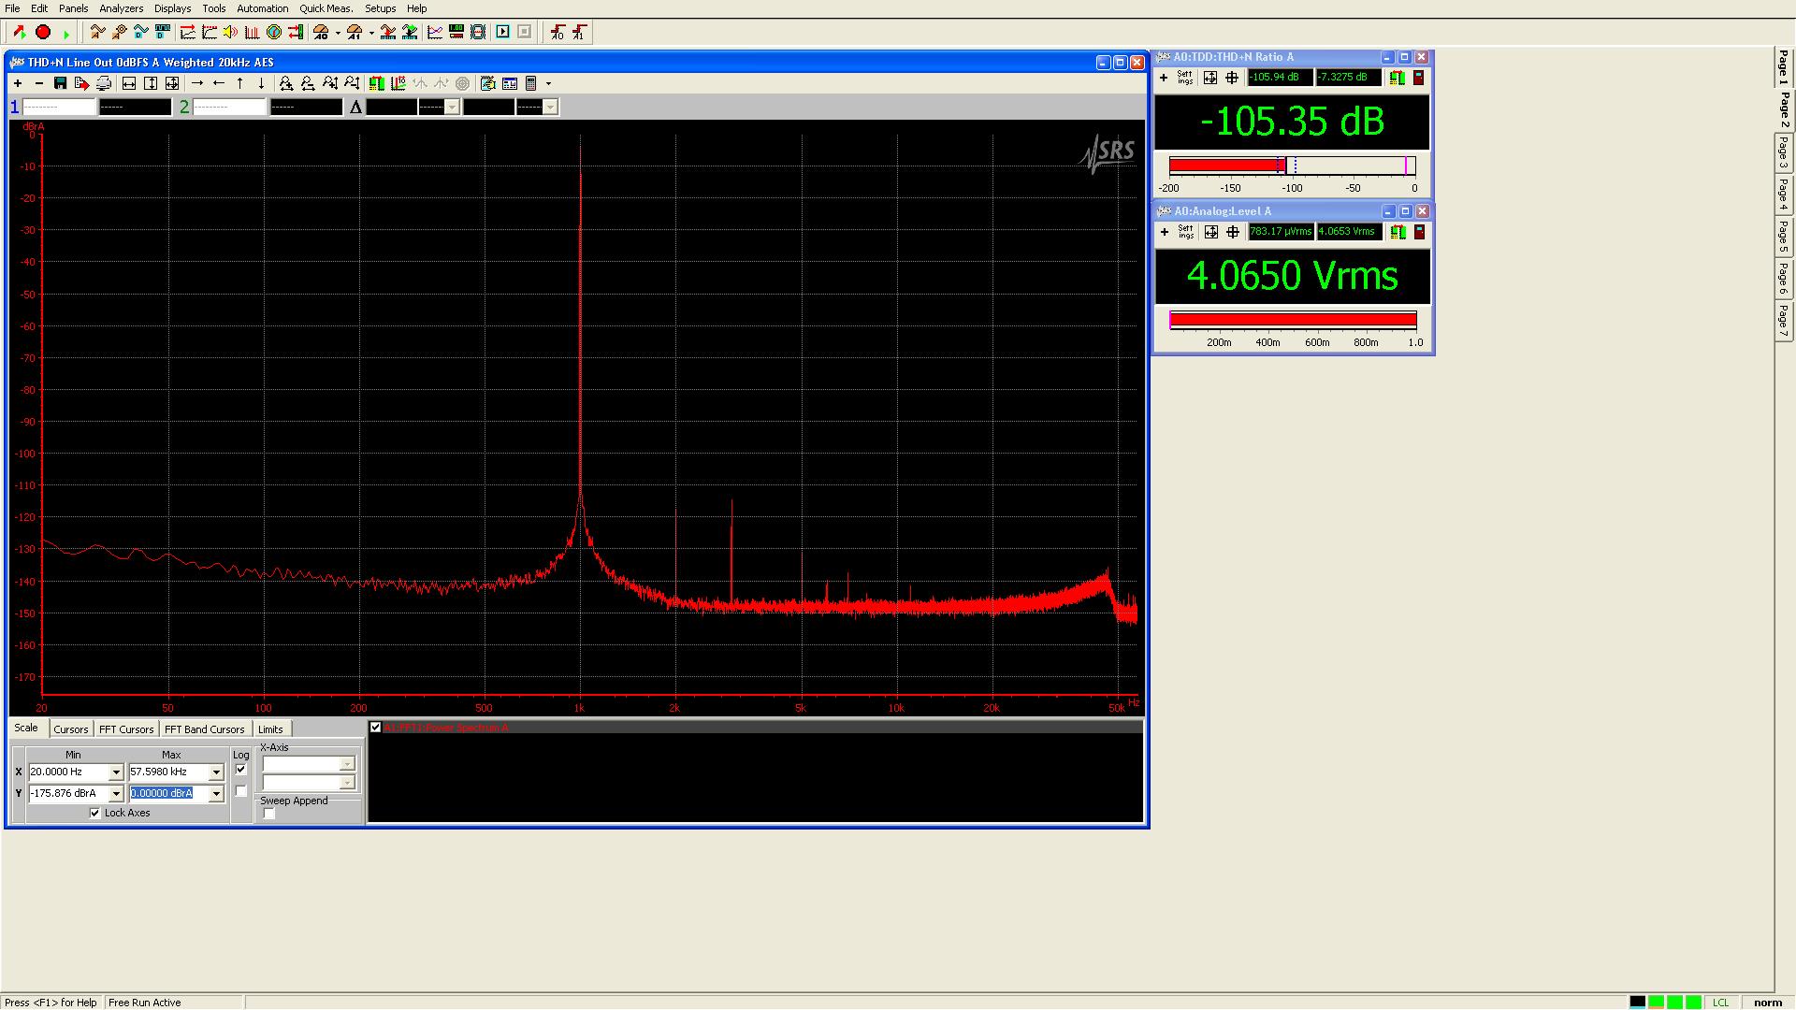Image resolution: width=1796 pixels, height=1010 pixels.
Task: Open the Quick Meas. menu
Action: click(326, 8)
